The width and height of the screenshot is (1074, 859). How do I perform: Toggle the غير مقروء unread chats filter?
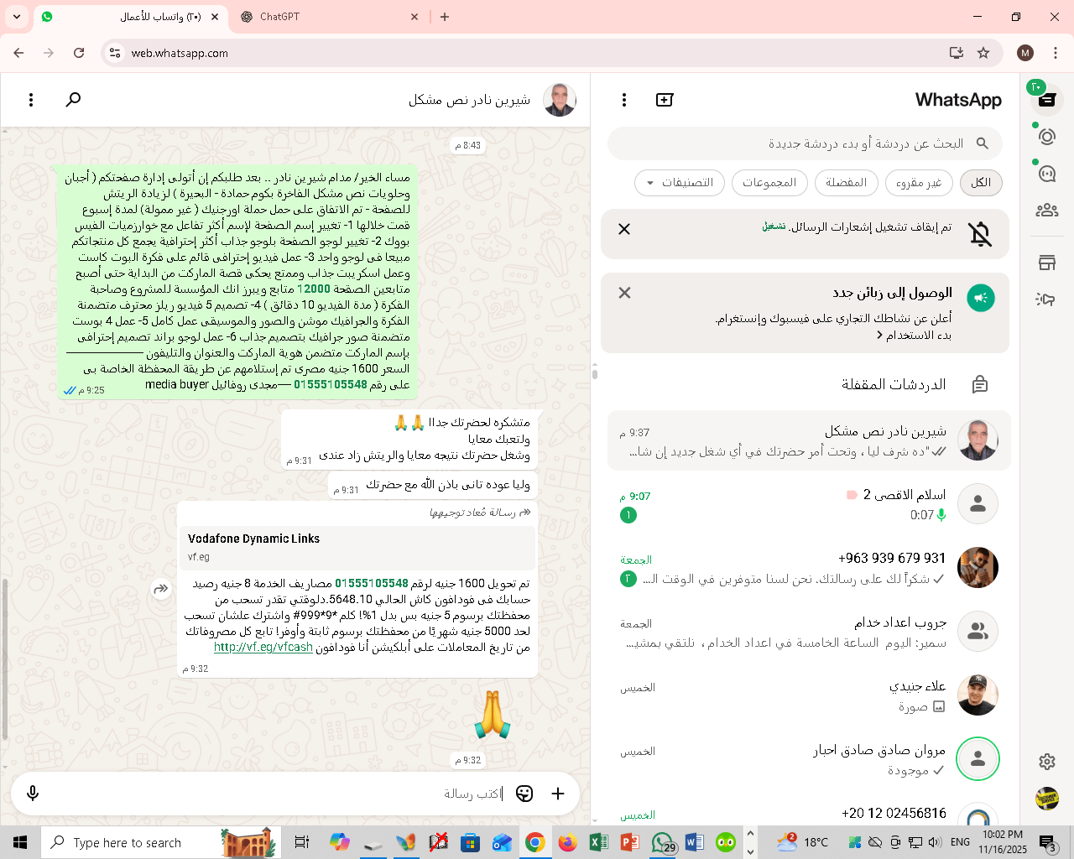[x=918, y=183]
